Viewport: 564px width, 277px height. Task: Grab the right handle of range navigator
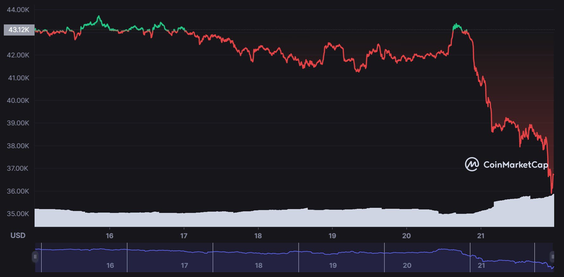click(x=553, y=257)
